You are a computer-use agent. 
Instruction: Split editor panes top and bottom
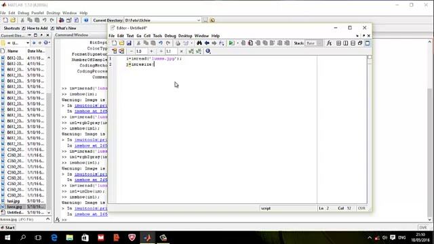click(353, 43)
